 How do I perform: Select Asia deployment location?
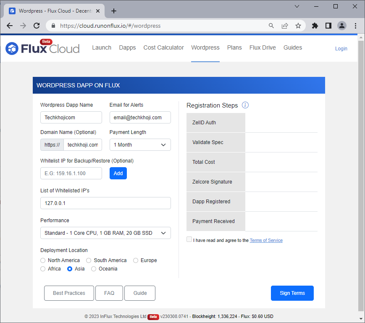click(x=70, y=269)
